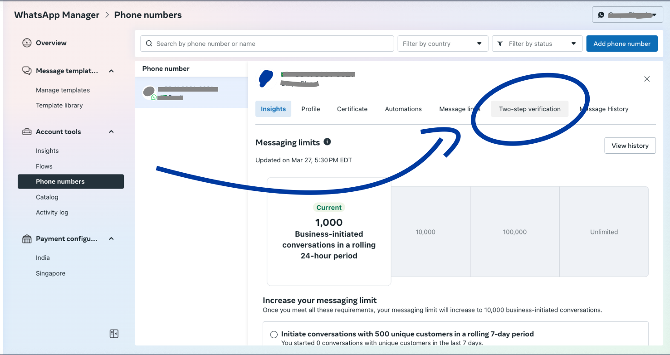Click the Add phone number button

[x=622, y=44]
